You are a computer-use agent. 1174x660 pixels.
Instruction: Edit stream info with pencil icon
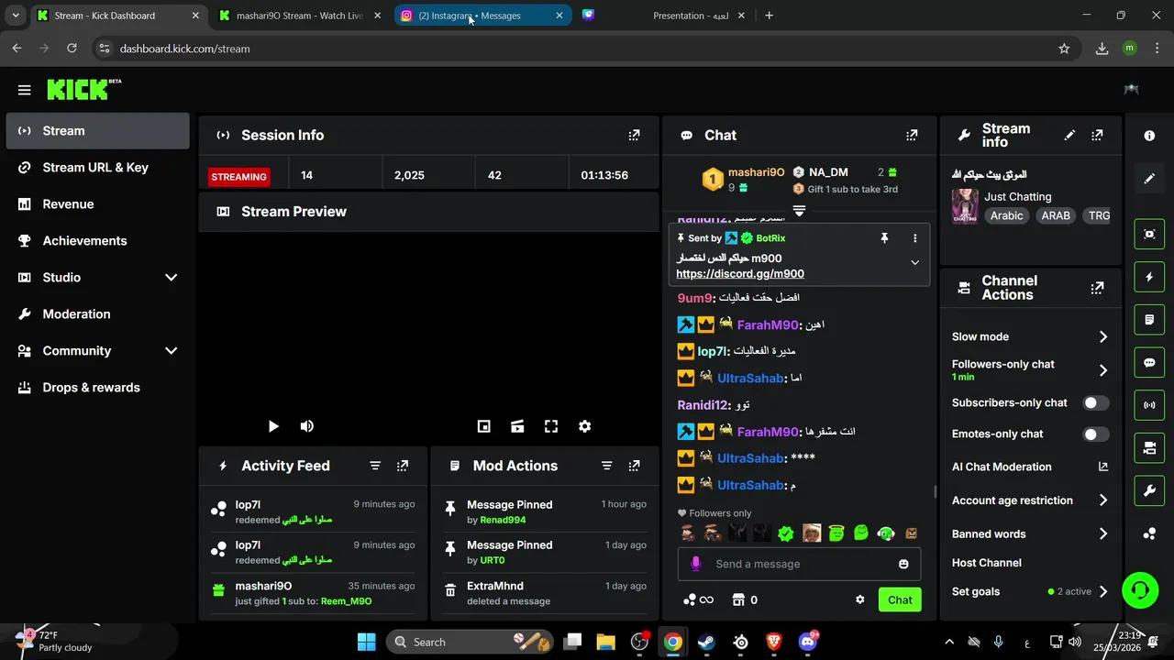tap(1069, 135)
